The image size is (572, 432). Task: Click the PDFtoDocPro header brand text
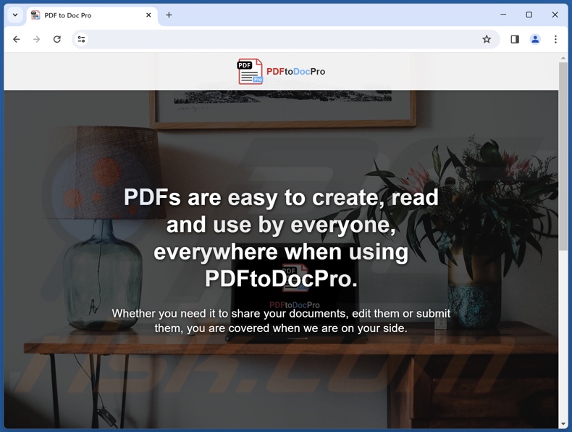tap(296, 72)
